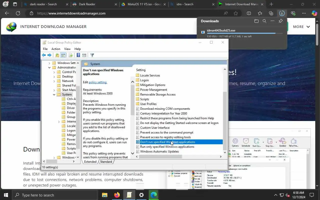This screenshot has height=200, width=320.
Task: Open Copilot icon in Edge
Action: click(x=314, y=13)
